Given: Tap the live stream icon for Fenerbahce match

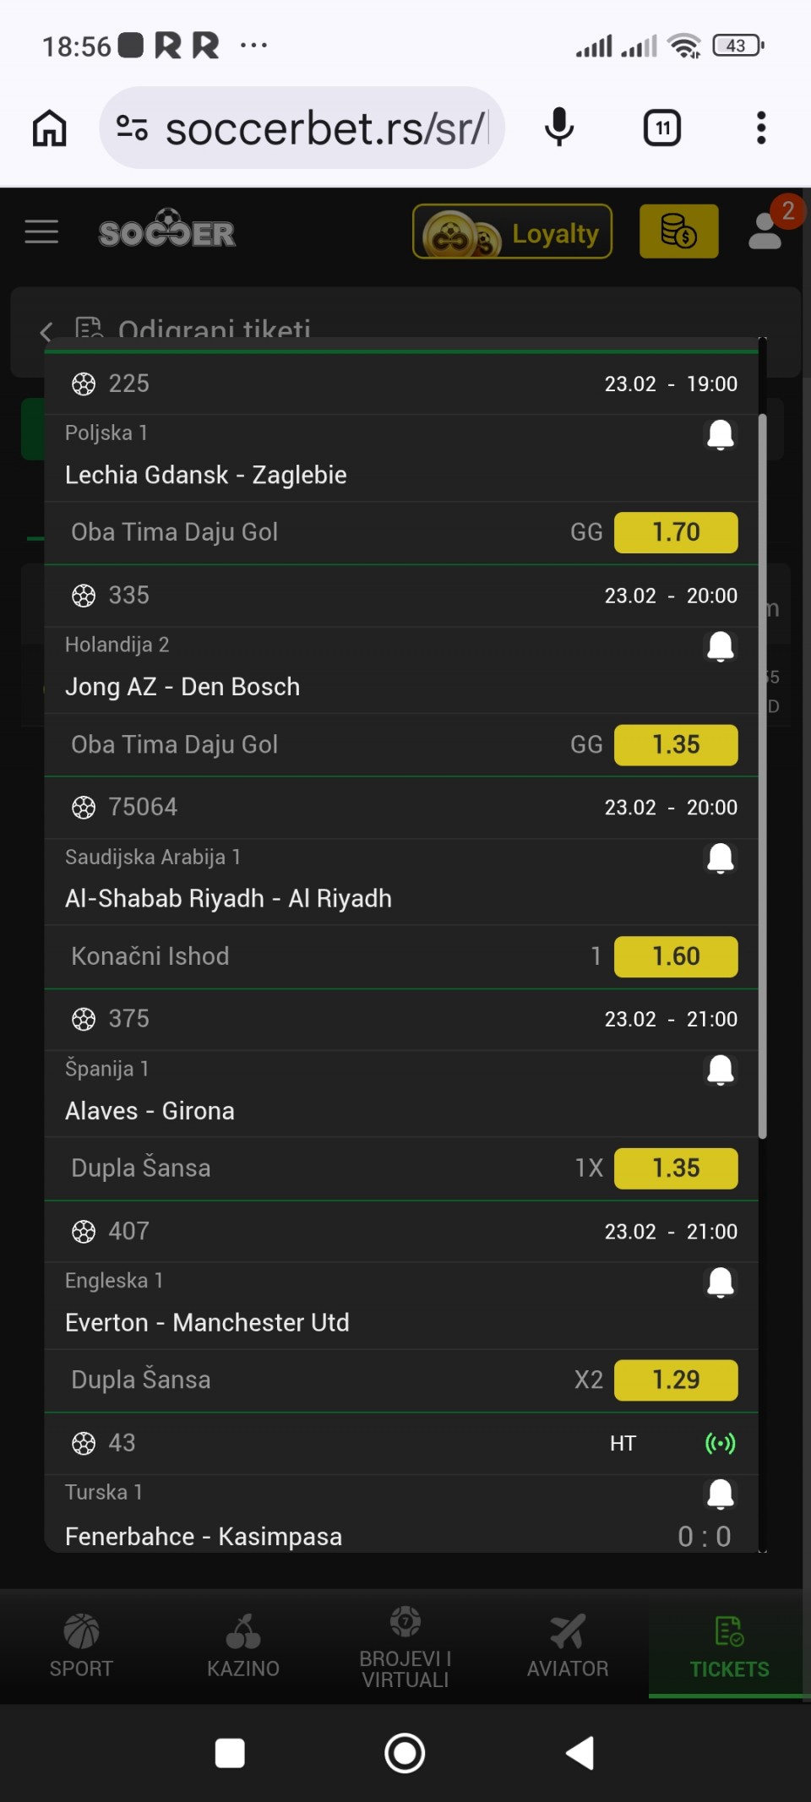Looking at the screenshot, I should pyautogui.click(x=720, y=1443).
